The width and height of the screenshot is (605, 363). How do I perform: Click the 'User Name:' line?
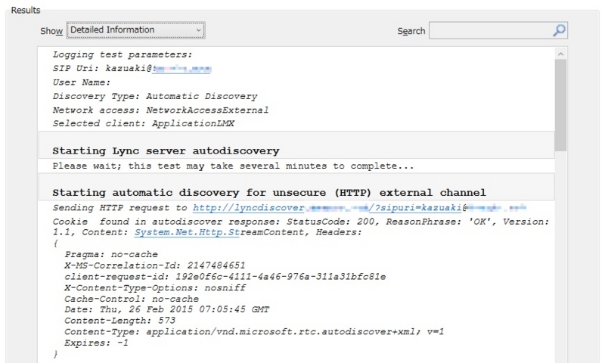pos(82,82)
